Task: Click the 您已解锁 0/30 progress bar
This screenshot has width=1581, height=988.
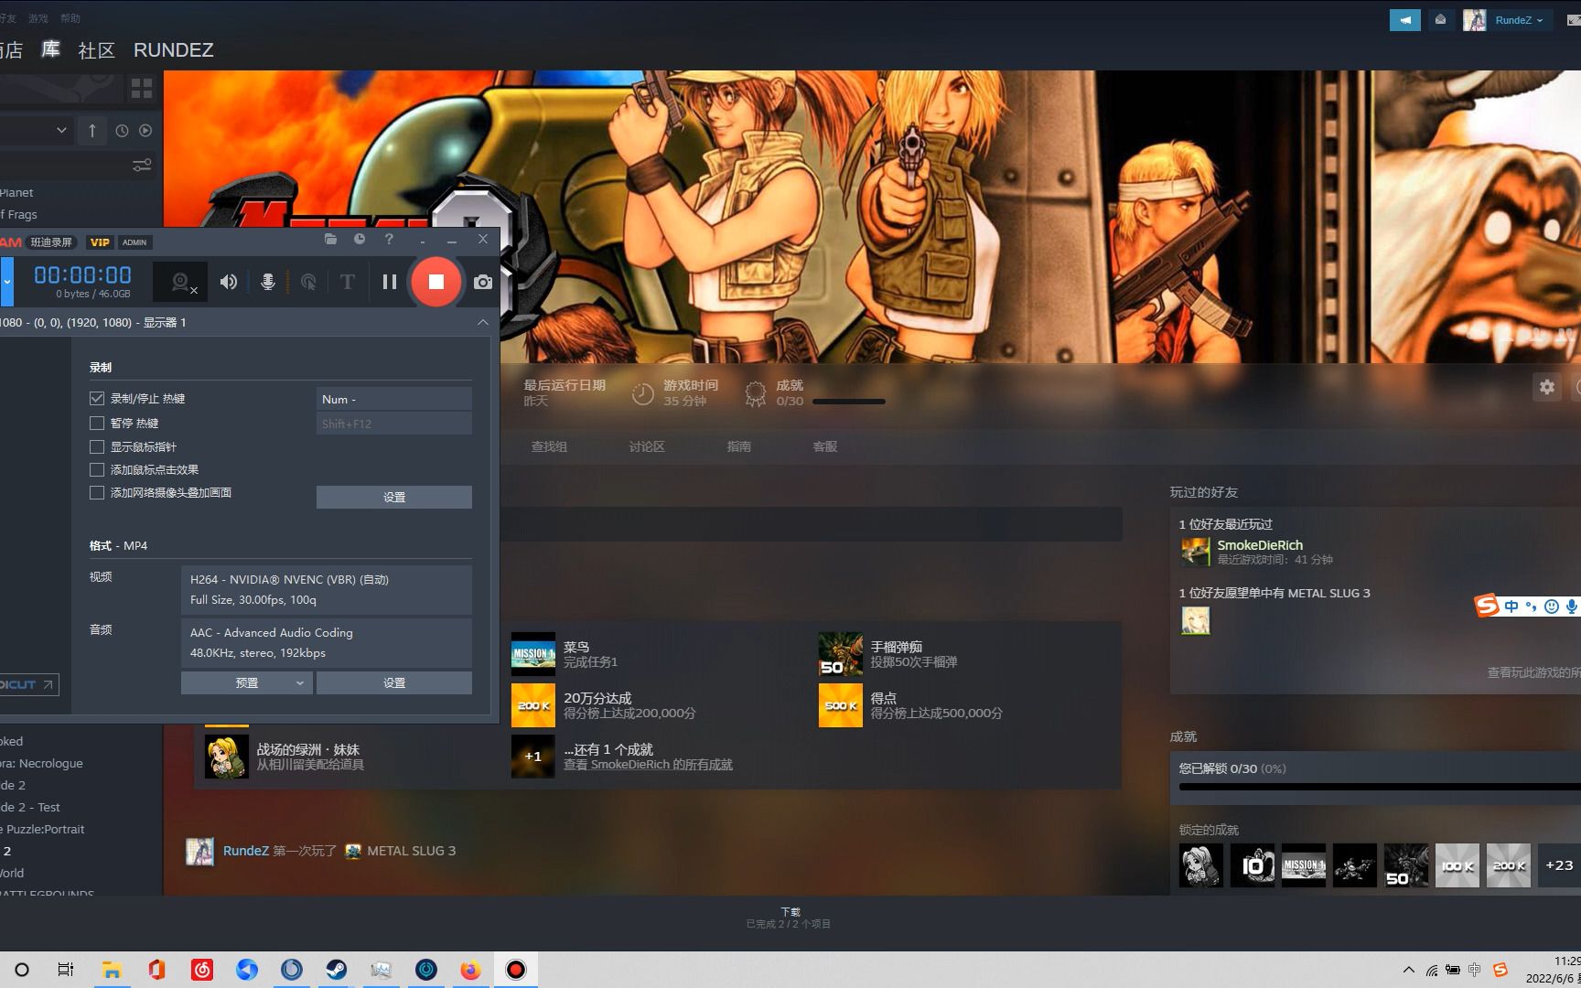Action: click(1380, 787)
